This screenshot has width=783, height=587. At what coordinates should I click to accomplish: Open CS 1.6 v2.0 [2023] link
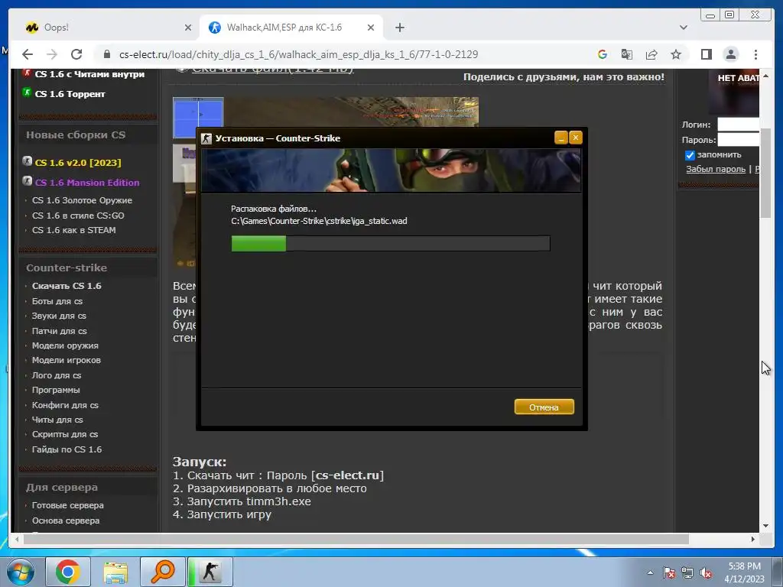point(78,163)
